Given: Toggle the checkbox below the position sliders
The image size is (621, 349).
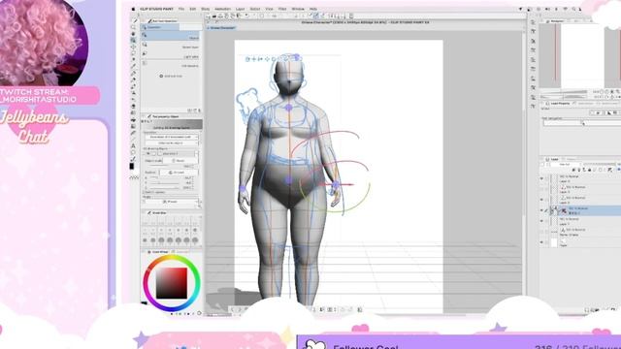Looking at the screenshot, I should [x=144, y=192].
